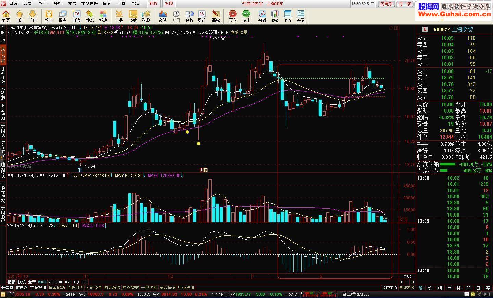This screenshot has height=298, width=493.
Task: Open the 工具 menu
Action: [121, 4]
